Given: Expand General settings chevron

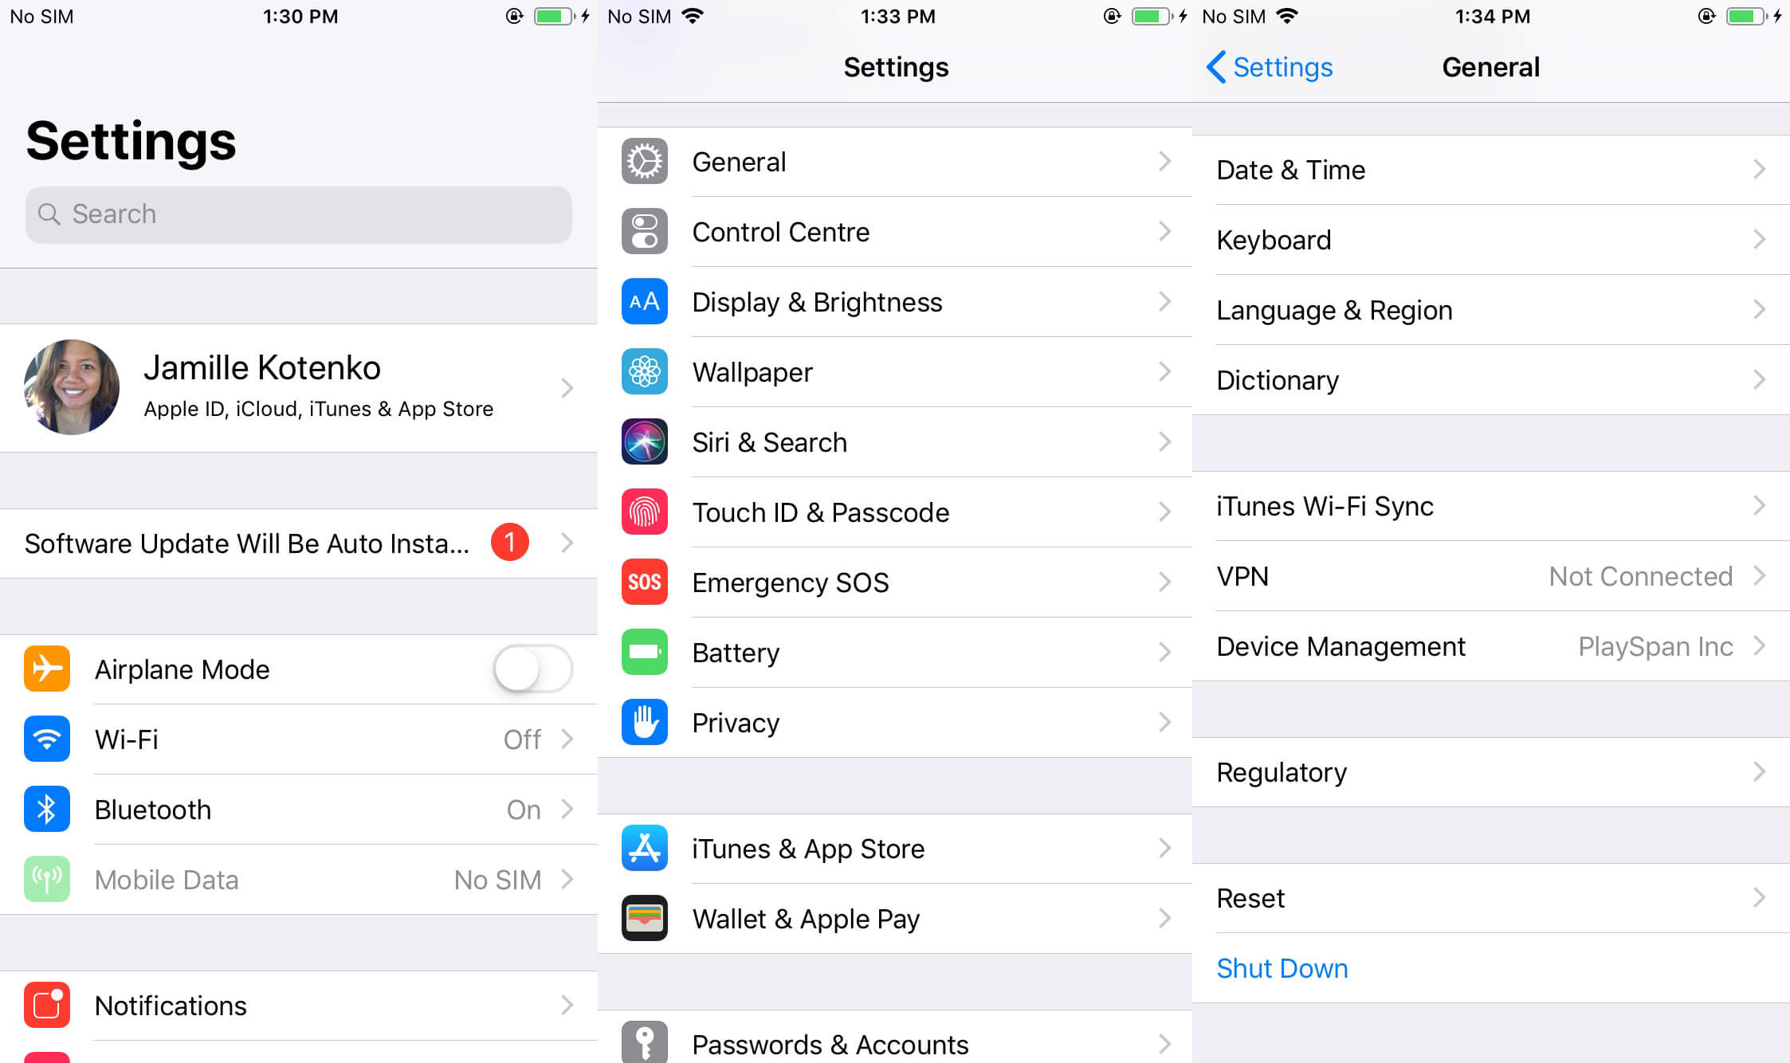Looking at the screenshot, I should (1165, 162).
